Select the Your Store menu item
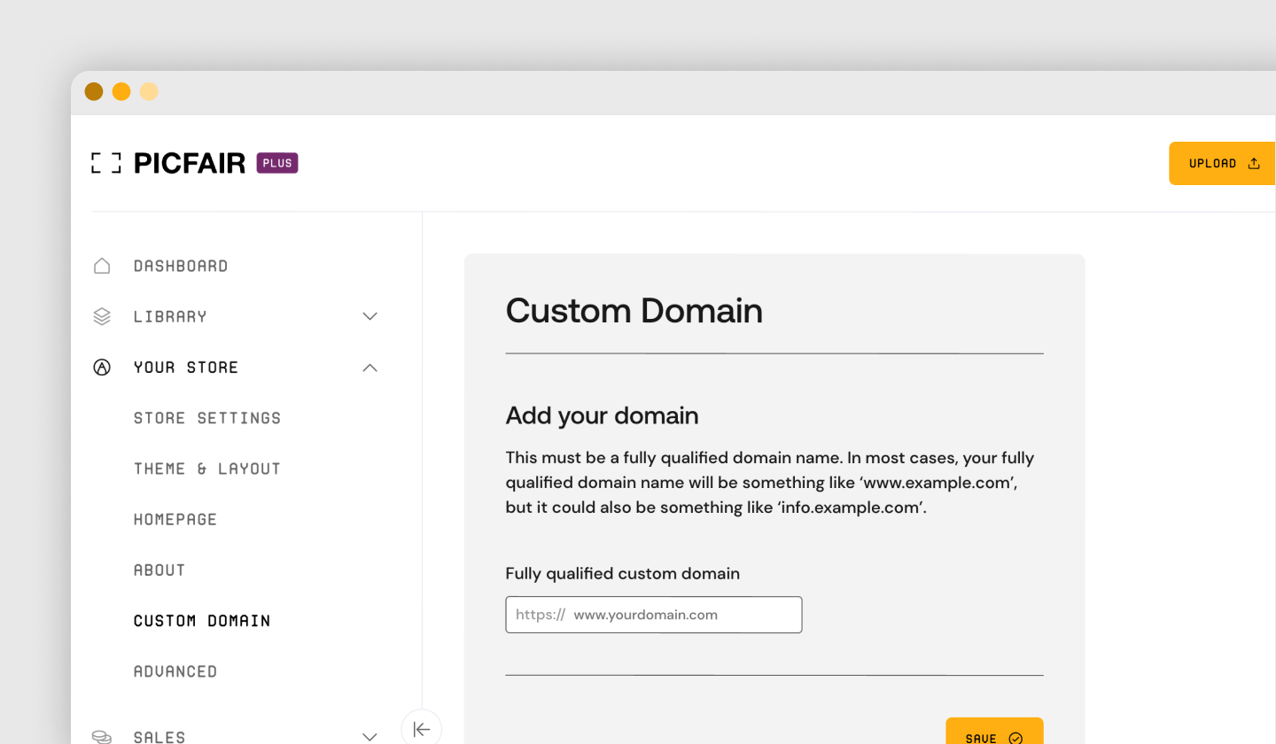Viewport: 1276px width, 744px height. click(186, 368)
